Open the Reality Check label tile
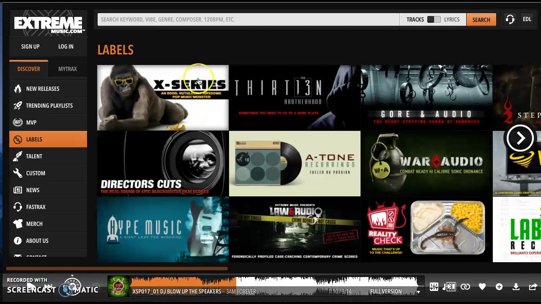This screenshot has width=541, height=304. pos(426,229)
